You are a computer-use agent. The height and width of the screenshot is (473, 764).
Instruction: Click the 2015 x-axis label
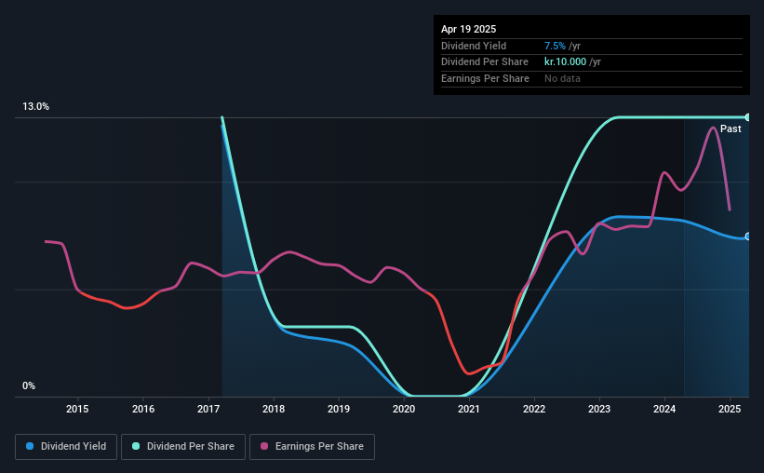pyautogui.click(x=77, y=409)
